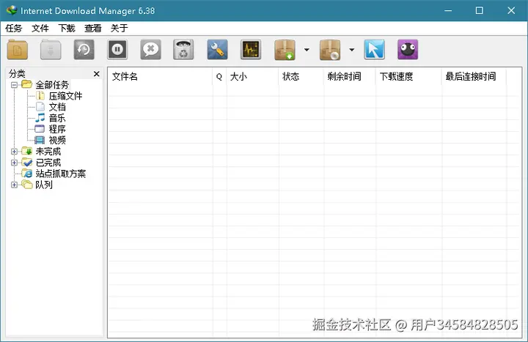Screen dimensions: 528x342
Task: Select the 视频 category
Action: coord(57,140)
